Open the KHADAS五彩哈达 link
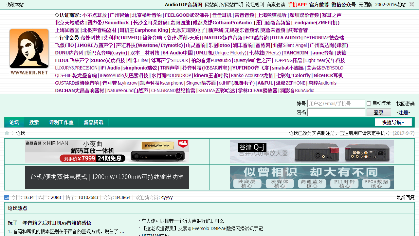 tap(217, 90)
